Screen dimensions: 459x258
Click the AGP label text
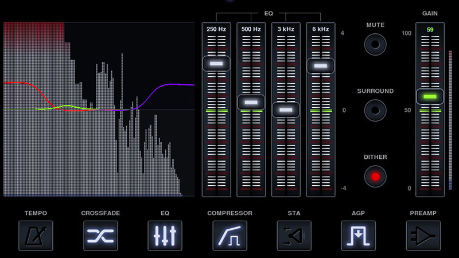pos(358,213)
